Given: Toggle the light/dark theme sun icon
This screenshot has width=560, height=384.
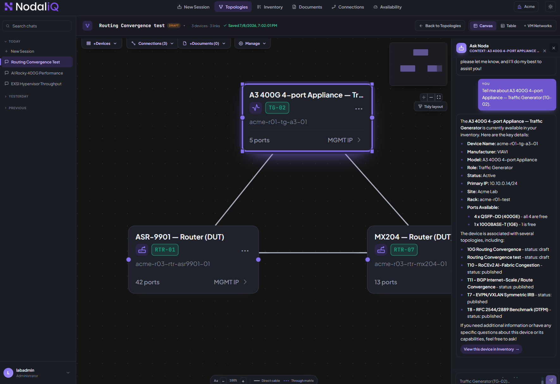Looking at the screenshot, I should pyautogui.click(x=551, y=7).
